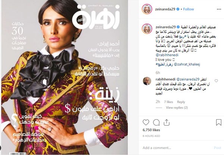Open the magazine cover photo
224x155 pixels.
pyautogui.click(x=65, y=77)
